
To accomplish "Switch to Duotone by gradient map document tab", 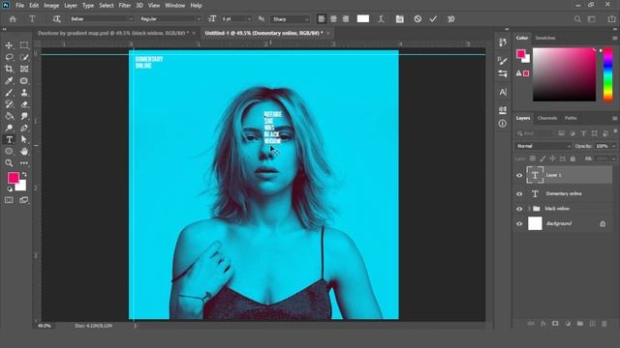I will tap(113, 33).
